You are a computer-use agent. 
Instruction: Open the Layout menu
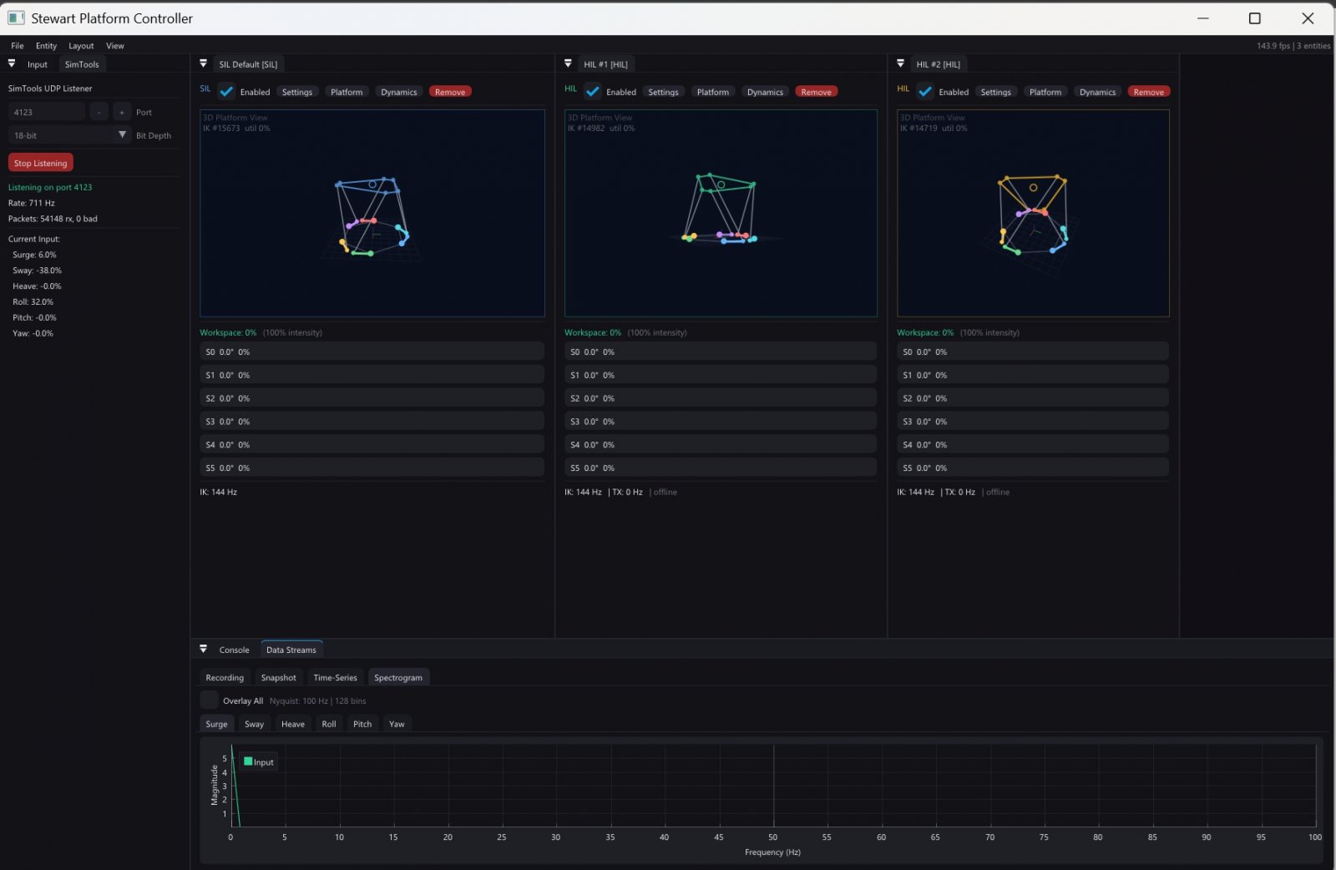click(81, 46)
